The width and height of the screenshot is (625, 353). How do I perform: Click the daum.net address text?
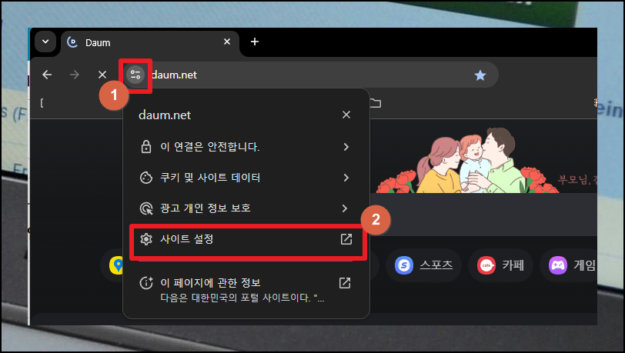[174, 75]
